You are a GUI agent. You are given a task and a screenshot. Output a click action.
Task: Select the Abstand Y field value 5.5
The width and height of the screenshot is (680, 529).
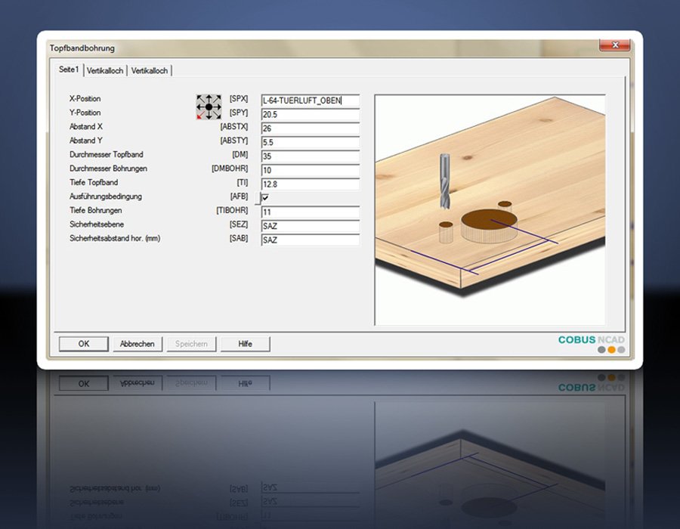pyautogui.click(x=310, y=142)
